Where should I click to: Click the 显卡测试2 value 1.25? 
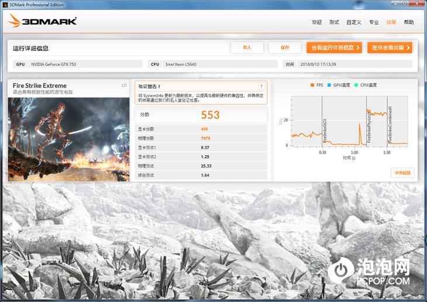205,157
